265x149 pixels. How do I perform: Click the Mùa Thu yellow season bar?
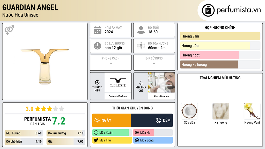112,140
